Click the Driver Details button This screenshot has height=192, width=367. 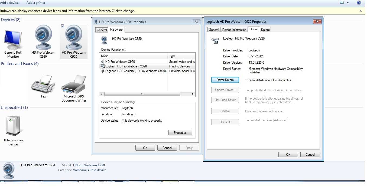point(225,80)
